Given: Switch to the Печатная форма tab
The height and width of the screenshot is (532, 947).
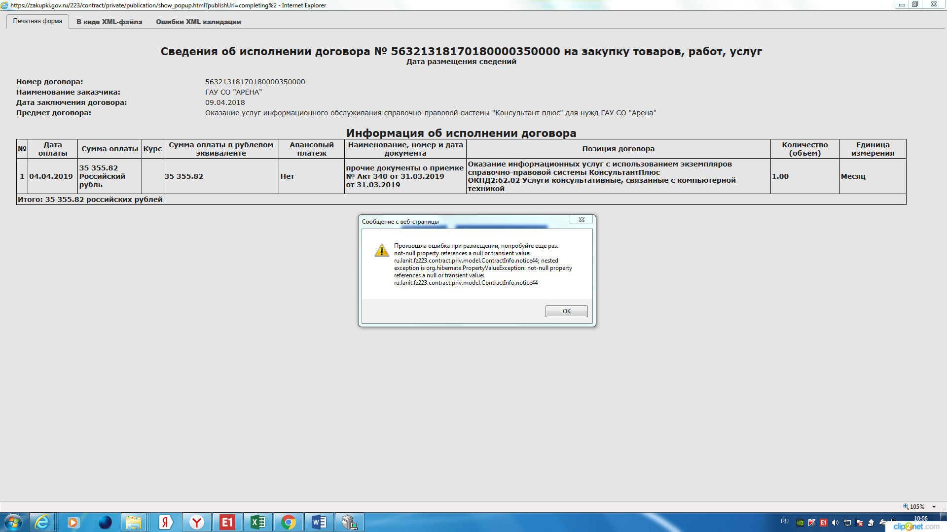Looking at the screenshot, I should coord(37,21).
